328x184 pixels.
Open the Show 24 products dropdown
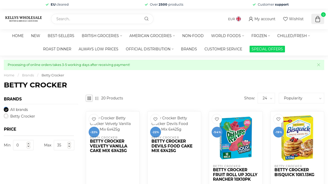click(x=266, y=98)
